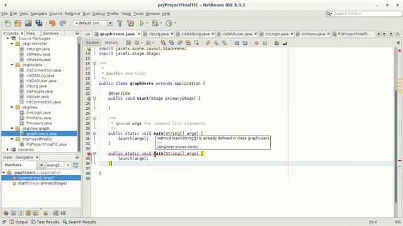Click the Save All toolbar icon
This screenshot has width=403, height=226.
pos(39,23)
